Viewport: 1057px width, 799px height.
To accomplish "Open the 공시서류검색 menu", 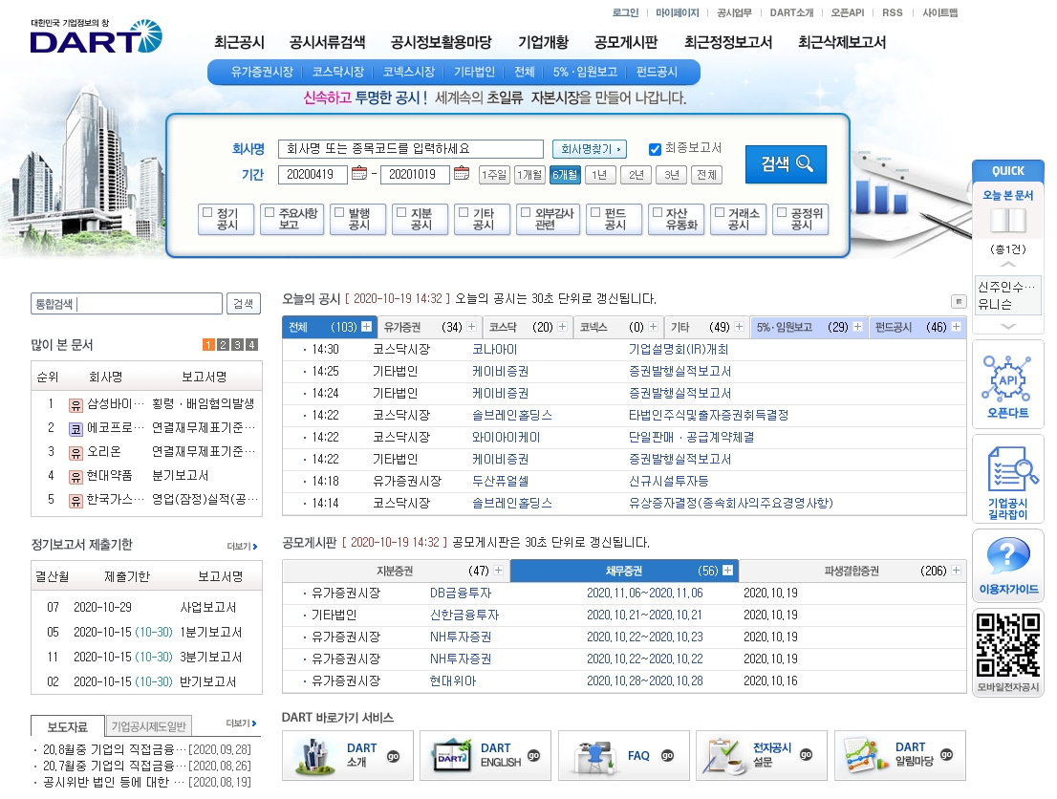I will coord(327,42).
